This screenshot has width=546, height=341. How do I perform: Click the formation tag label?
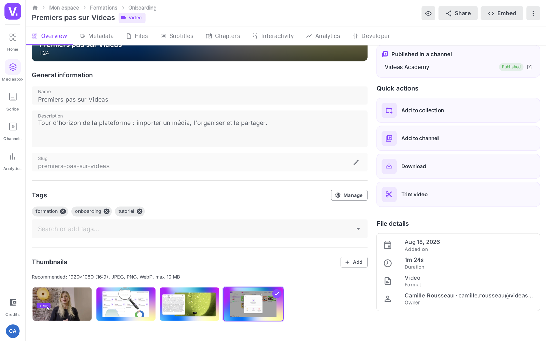[x=47, y=211]
